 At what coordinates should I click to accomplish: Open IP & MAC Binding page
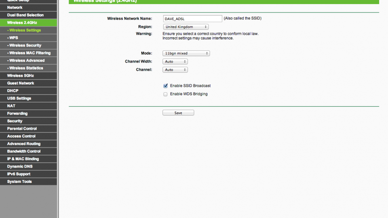coord(28,159)
